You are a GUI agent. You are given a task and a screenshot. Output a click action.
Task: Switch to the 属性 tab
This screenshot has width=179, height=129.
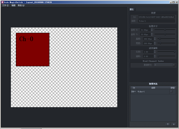point(132,10)
